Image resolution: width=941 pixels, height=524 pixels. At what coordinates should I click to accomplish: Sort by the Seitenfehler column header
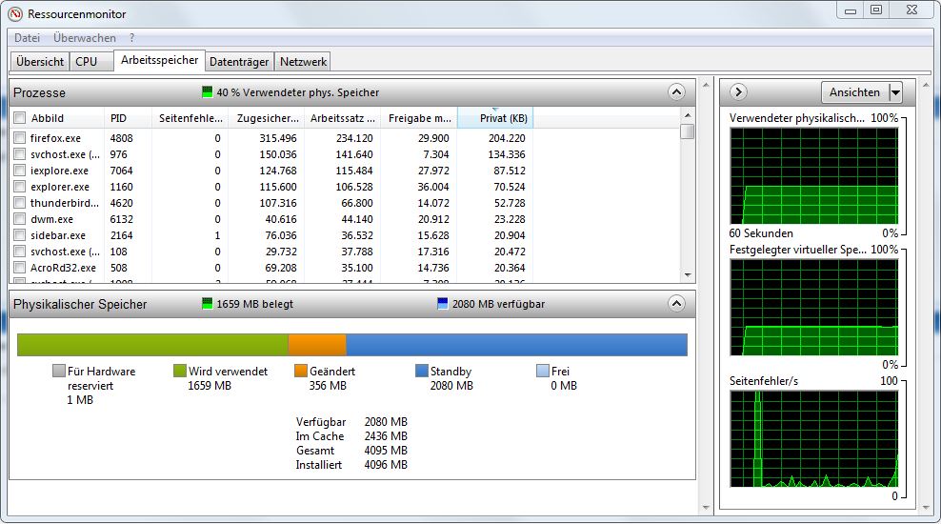[x=190, y=117]
